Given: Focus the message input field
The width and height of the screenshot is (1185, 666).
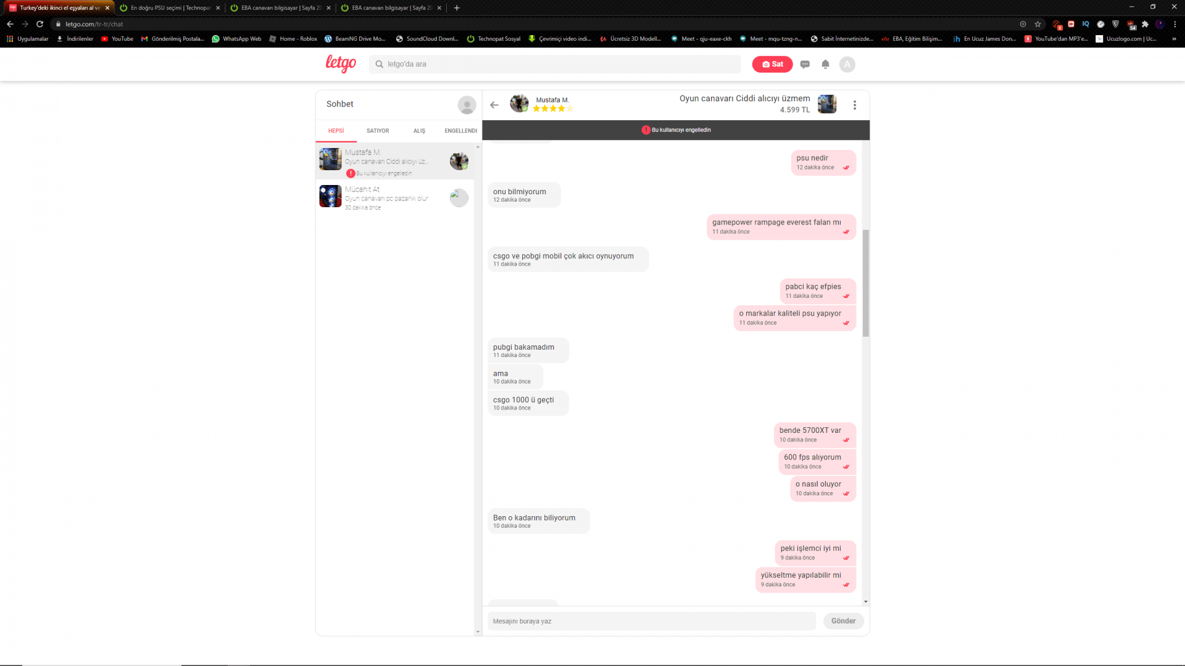Looking at the screenshot, I should tap(651, 621).
